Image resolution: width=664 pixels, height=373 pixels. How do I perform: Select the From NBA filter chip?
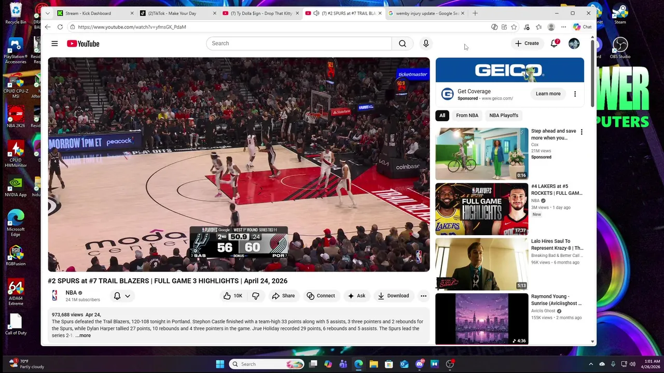pos(467,116)
